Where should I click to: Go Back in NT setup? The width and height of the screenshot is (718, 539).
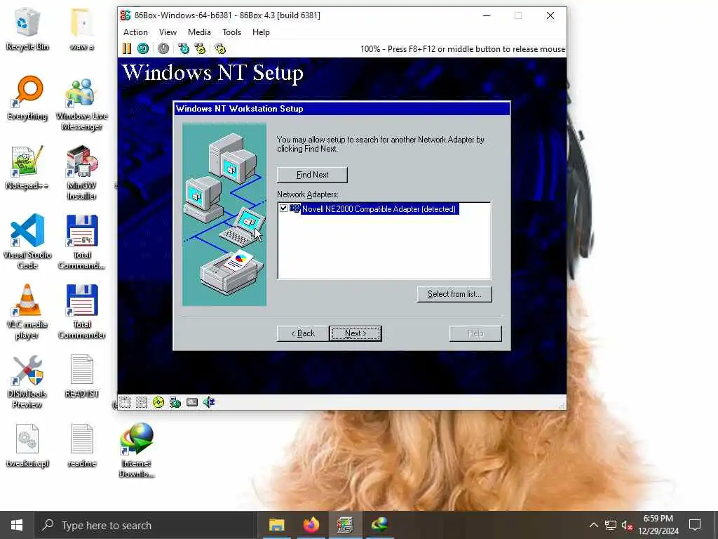click(303, 333)
